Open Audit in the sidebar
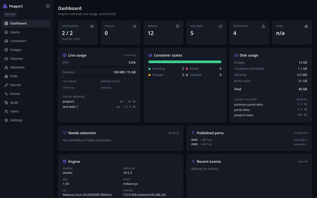 [x=26, y=103]
